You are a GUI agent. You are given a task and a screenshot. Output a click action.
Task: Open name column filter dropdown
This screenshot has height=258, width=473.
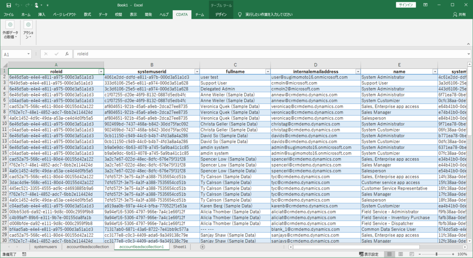[x=435, y=72]
